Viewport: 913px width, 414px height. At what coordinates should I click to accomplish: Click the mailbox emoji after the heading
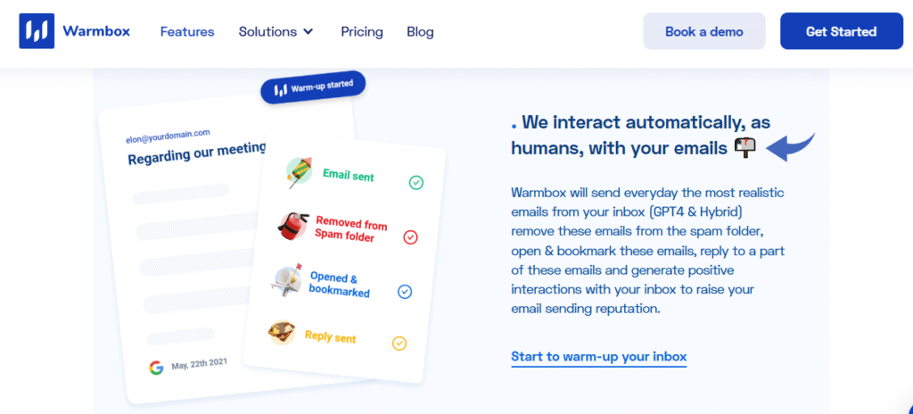point(744,147)
